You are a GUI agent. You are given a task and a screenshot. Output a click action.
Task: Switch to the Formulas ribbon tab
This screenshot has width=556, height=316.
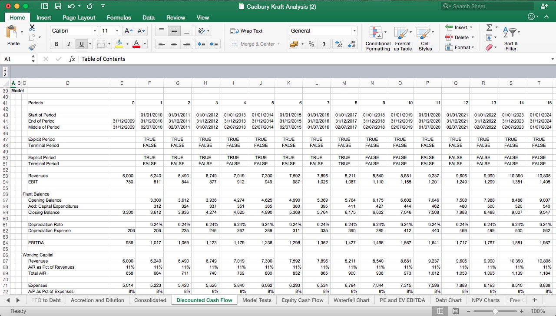tap(119, 17)
